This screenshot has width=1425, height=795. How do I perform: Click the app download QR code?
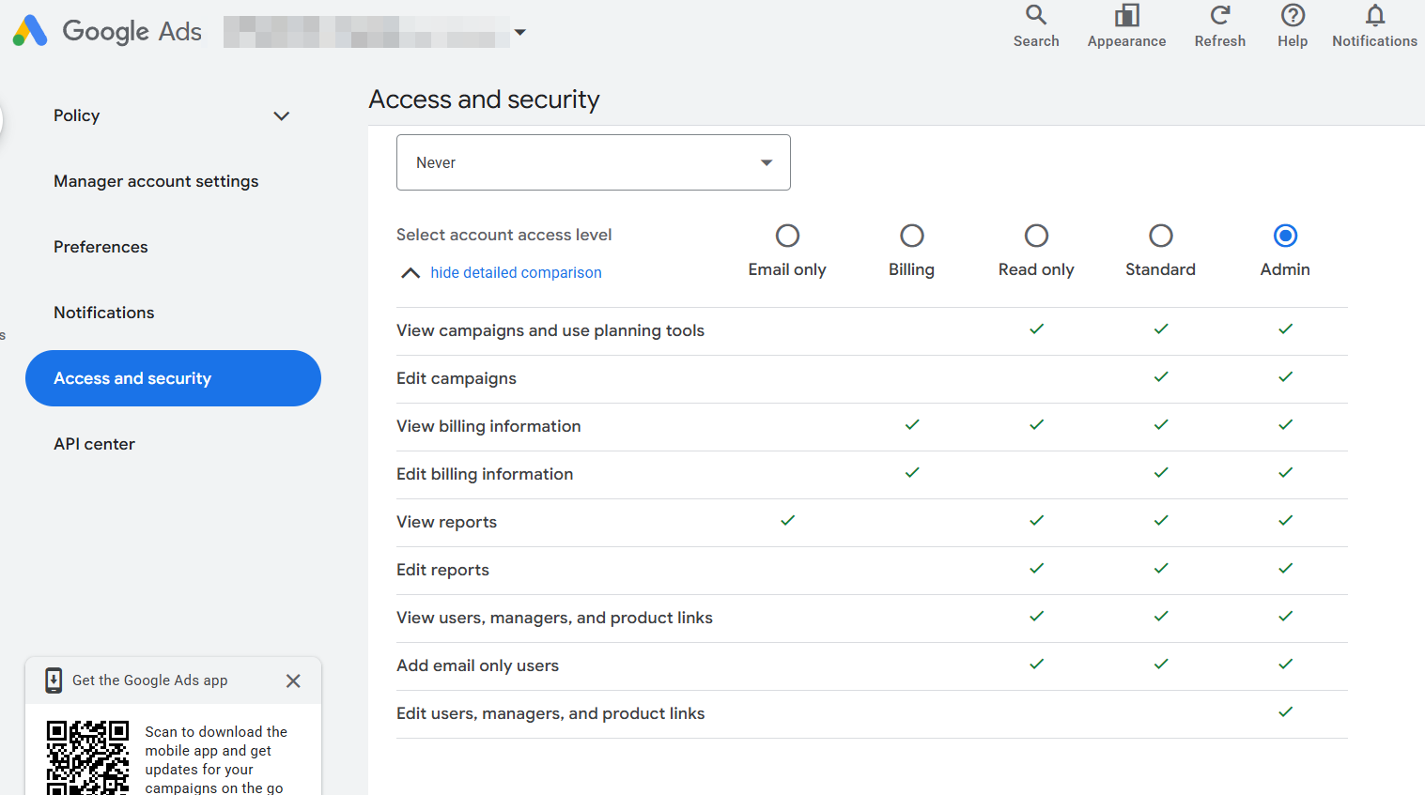tap(87, 757)
